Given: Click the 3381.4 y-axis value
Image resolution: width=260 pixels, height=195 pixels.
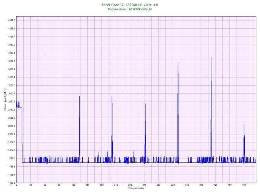Looking at the screenshot, I should [x=12, y=77].
